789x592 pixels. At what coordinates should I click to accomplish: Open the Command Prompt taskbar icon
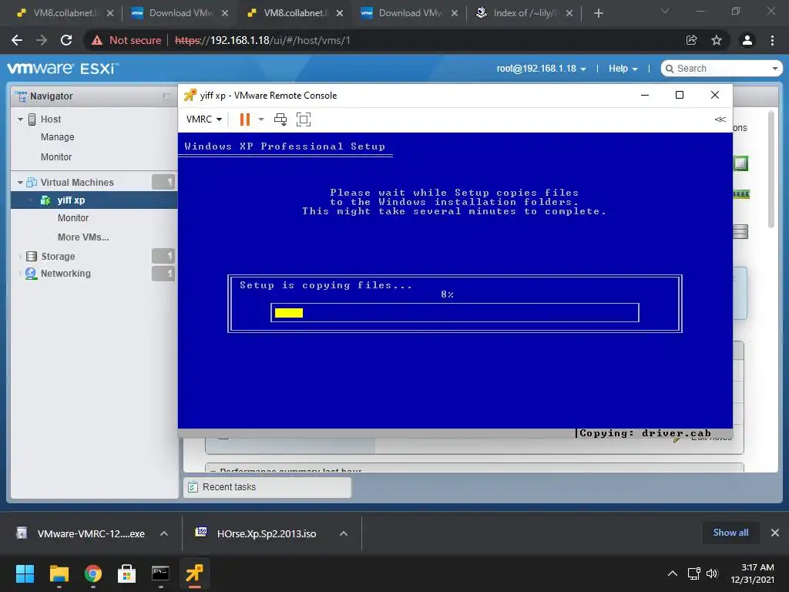click(x=160, y=573)
